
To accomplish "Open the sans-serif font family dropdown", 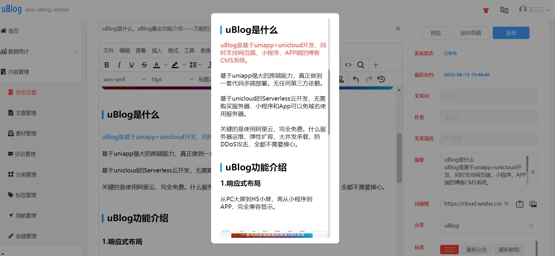I will tap(124, 79).
